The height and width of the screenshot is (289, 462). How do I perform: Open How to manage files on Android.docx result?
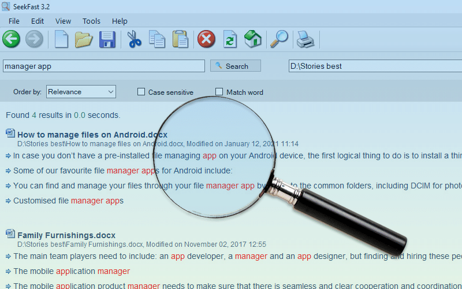click(92, 135)
